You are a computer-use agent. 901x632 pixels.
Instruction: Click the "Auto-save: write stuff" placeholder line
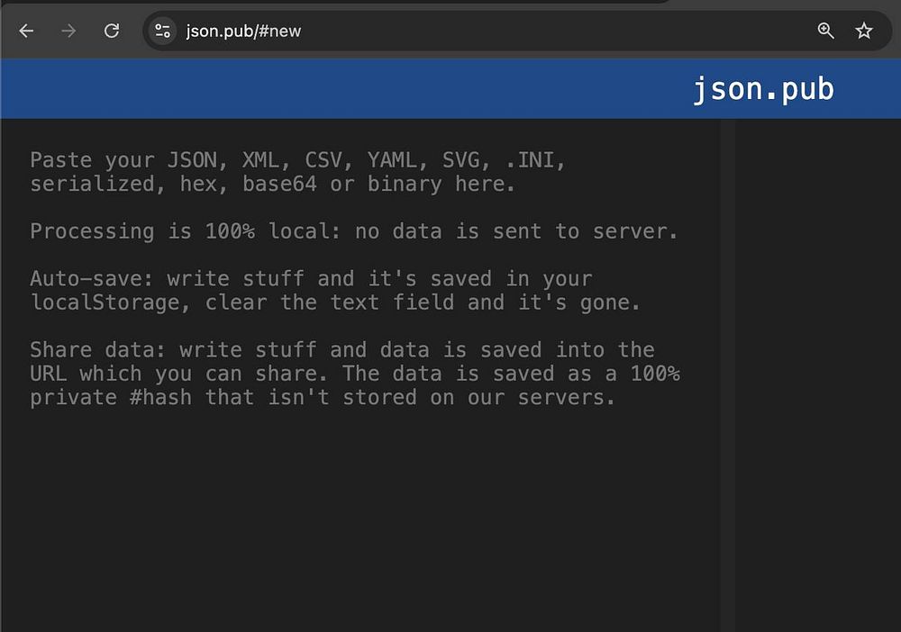(x=311, y=279)
